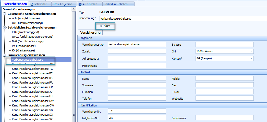Select BVG (Berufliche Vorsorge) entry
Viewport: 267px width, 122px height.
[28, 41]
